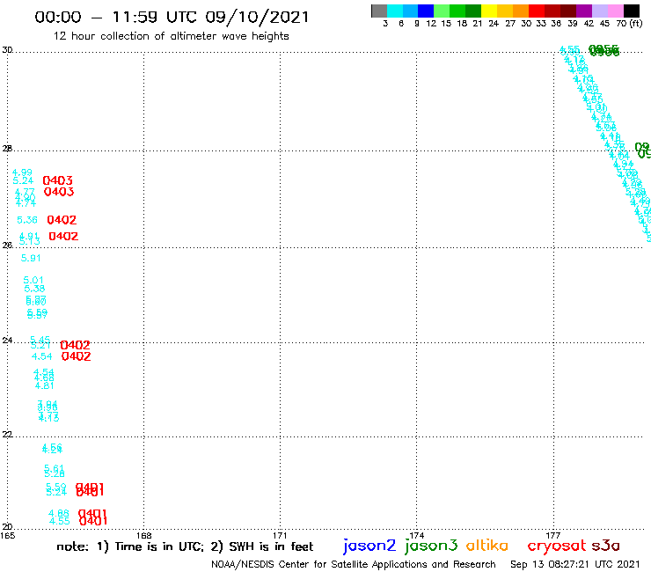Click the longitude axis label '165'
Image resolution: width=651 pixels, height=572 pixels.
click(x=7, y=535)
